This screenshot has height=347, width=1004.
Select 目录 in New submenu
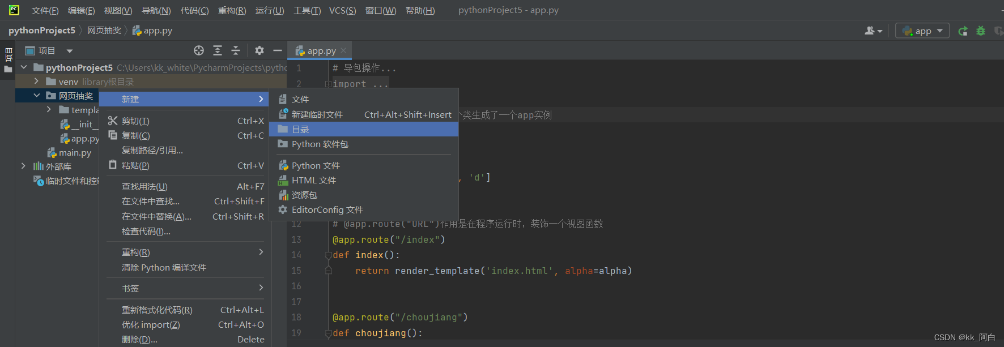point(364,130)
